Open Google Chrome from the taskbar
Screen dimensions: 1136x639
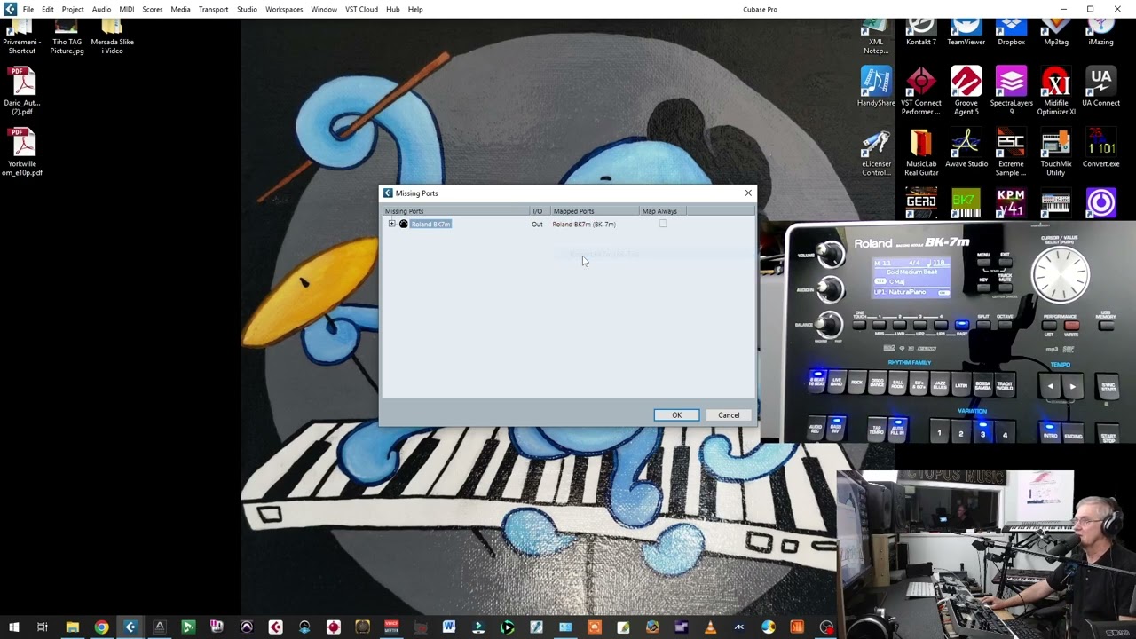(x=101, y=627)
